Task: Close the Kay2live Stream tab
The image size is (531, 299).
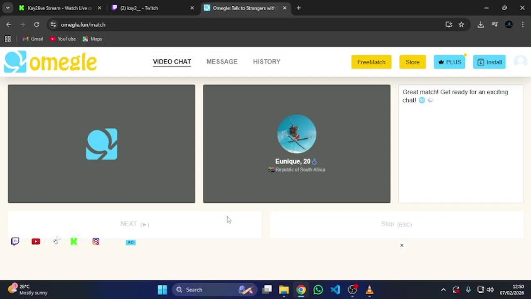Action: 99,8
